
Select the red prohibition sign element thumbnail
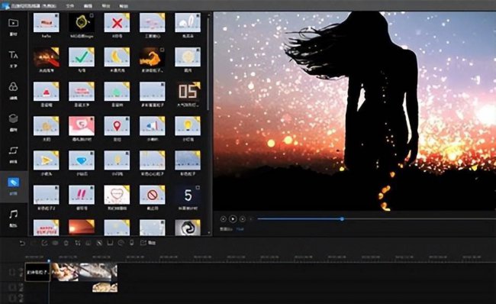153,195
